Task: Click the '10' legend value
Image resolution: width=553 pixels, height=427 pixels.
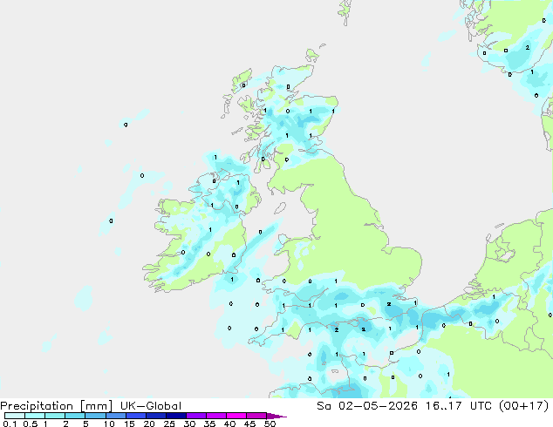Action: [109, 424]
